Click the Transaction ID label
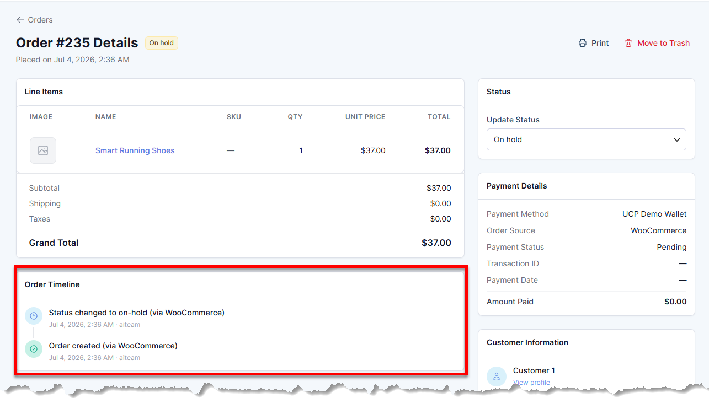 coord(513,263)
